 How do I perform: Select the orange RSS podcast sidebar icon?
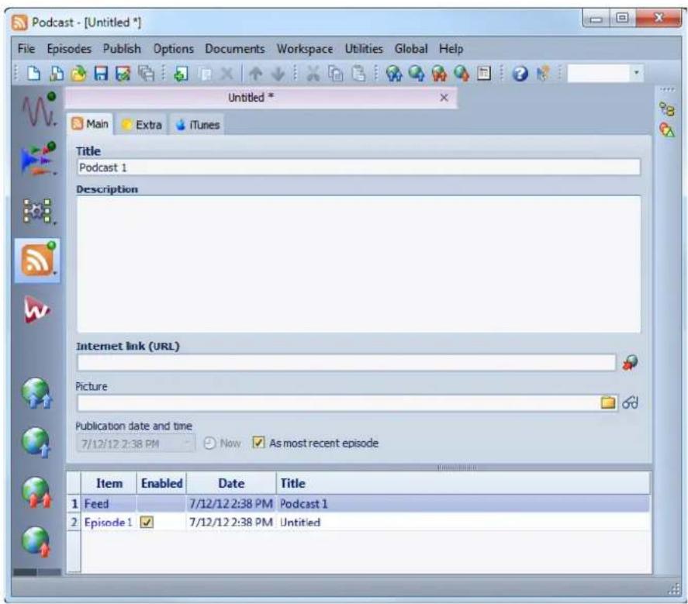point(38,261)
